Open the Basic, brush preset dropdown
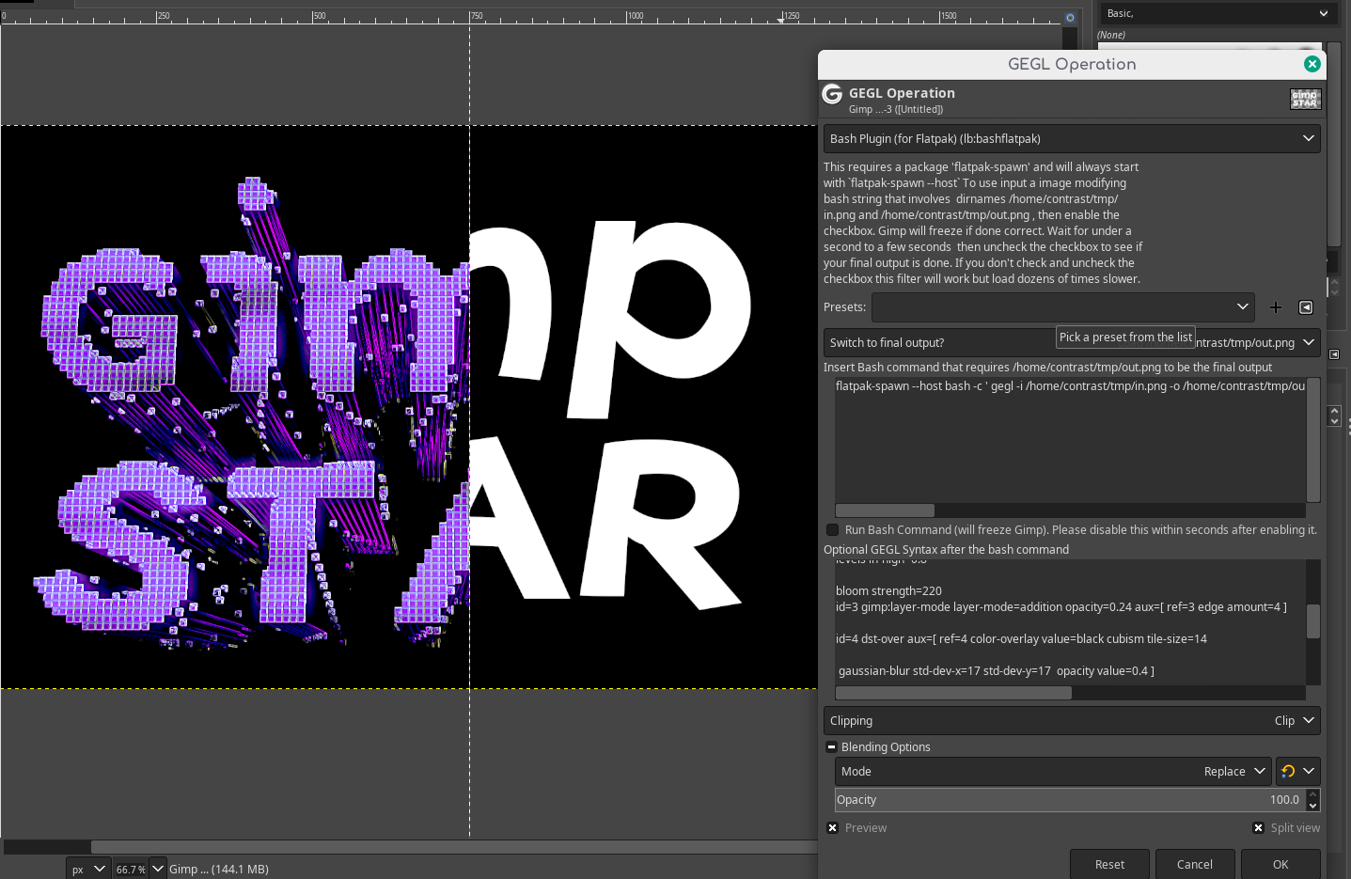Image resolution: width=1351 pixels, height=879 pixels. [1217, 13]
